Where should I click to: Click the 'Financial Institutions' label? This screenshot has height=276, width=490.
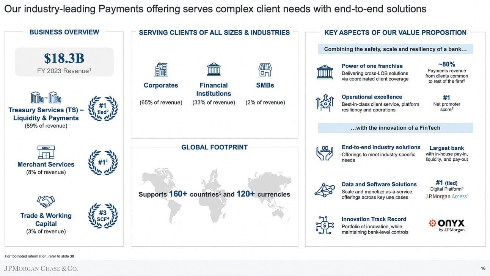pyautogui.click(x=214, y=89)
